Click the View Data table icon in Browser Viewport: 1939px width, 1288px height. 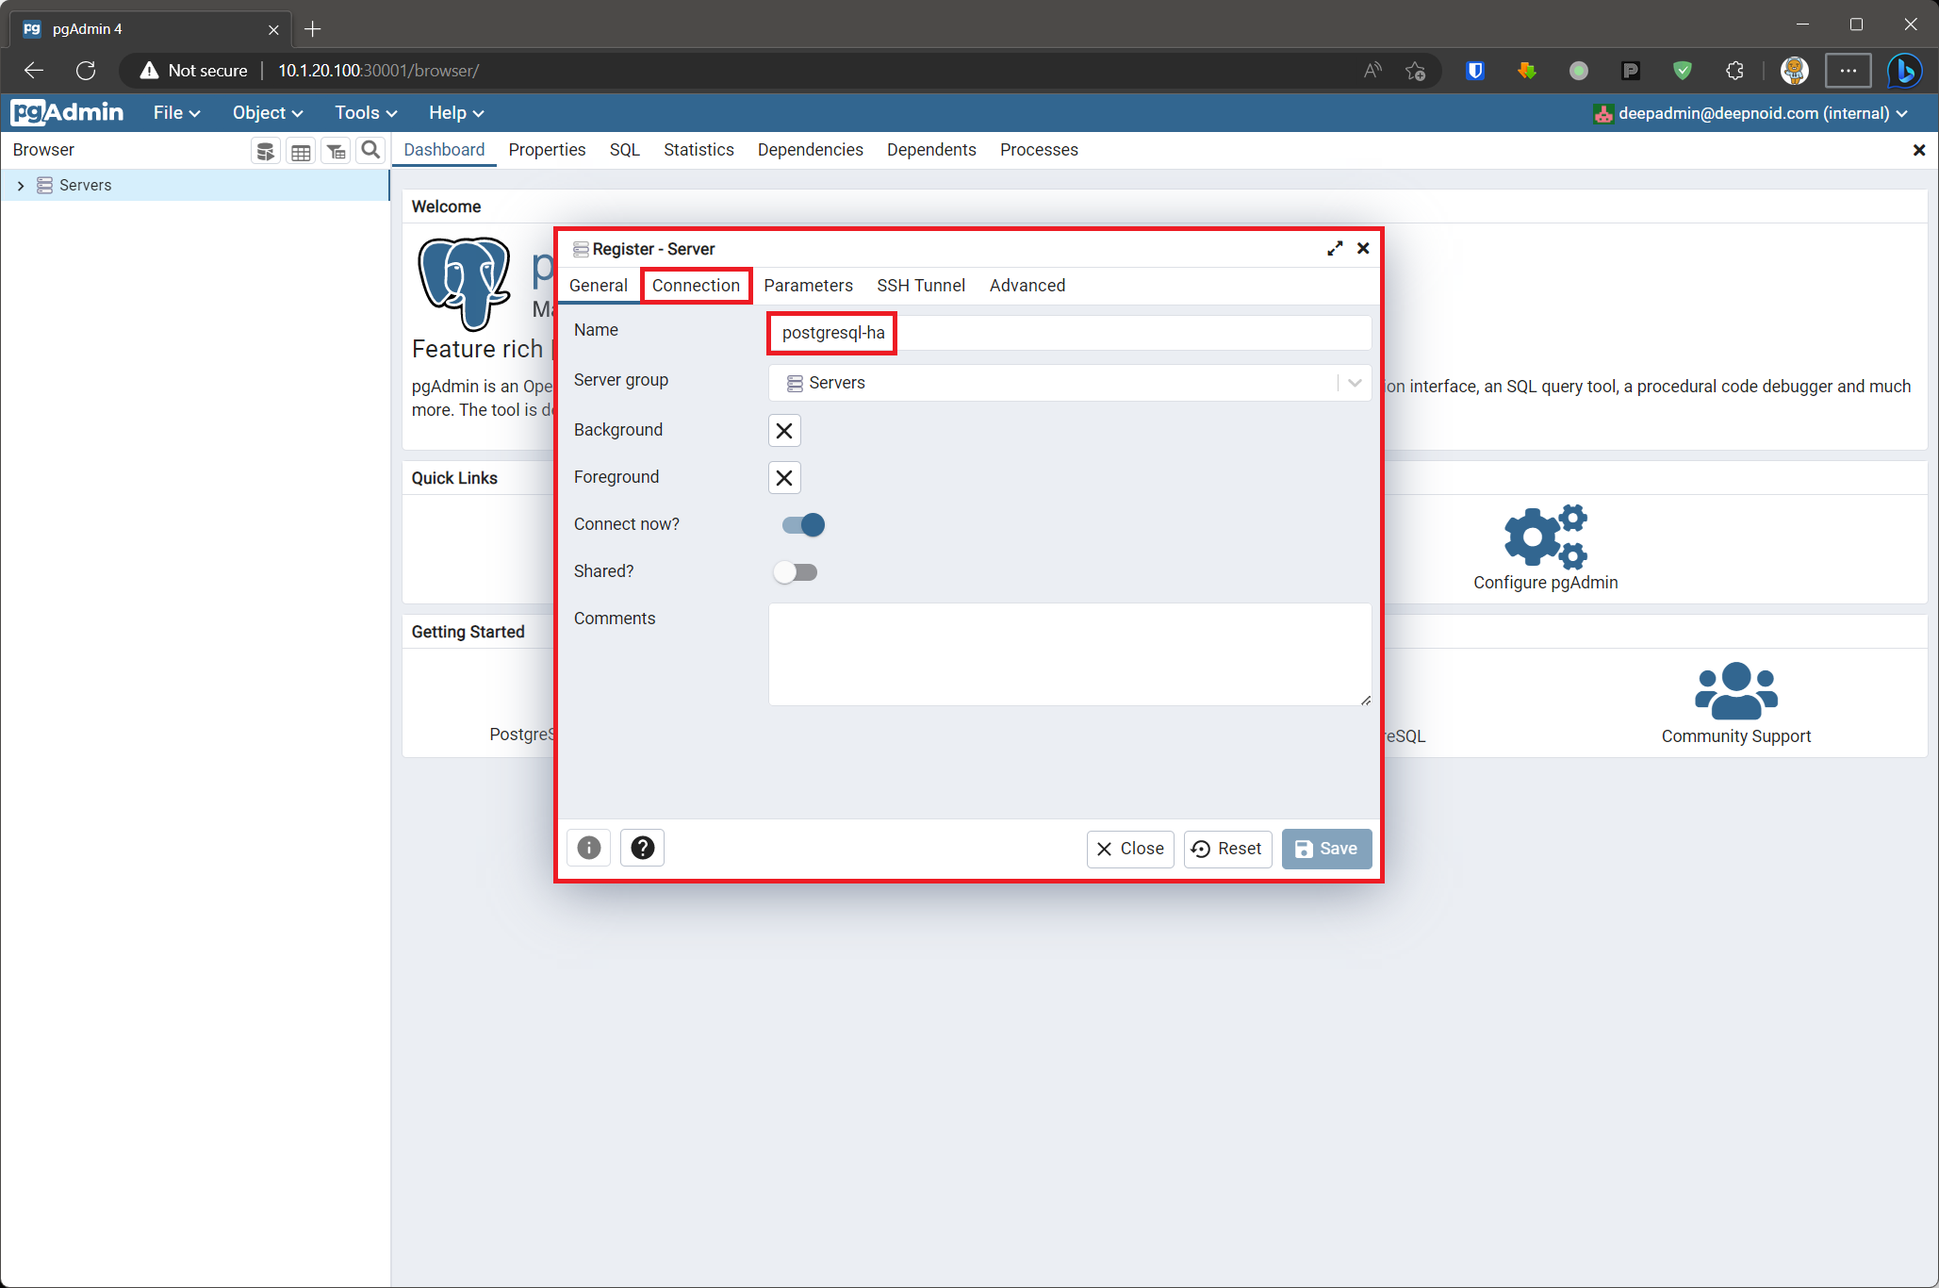pyautogui.click(x=301, y=151)
